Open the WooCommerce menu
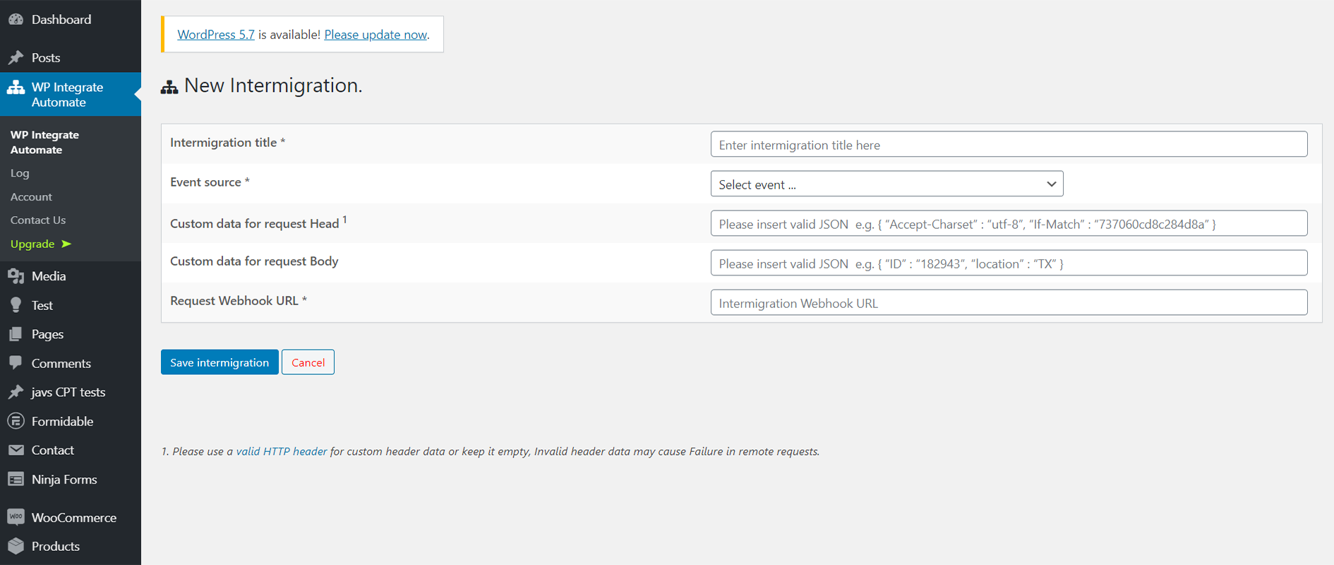This screenshot has height=565, width=1334. [x=71, y=517]
